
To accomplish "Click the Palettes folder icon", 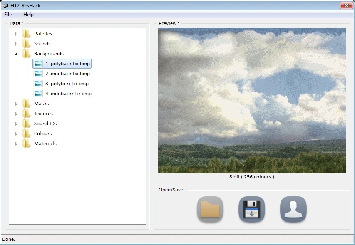I will tap(27, 34).
